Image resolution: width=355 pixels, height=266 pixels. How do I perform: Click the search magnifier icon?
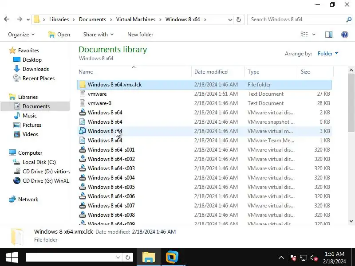pos(349,20)
